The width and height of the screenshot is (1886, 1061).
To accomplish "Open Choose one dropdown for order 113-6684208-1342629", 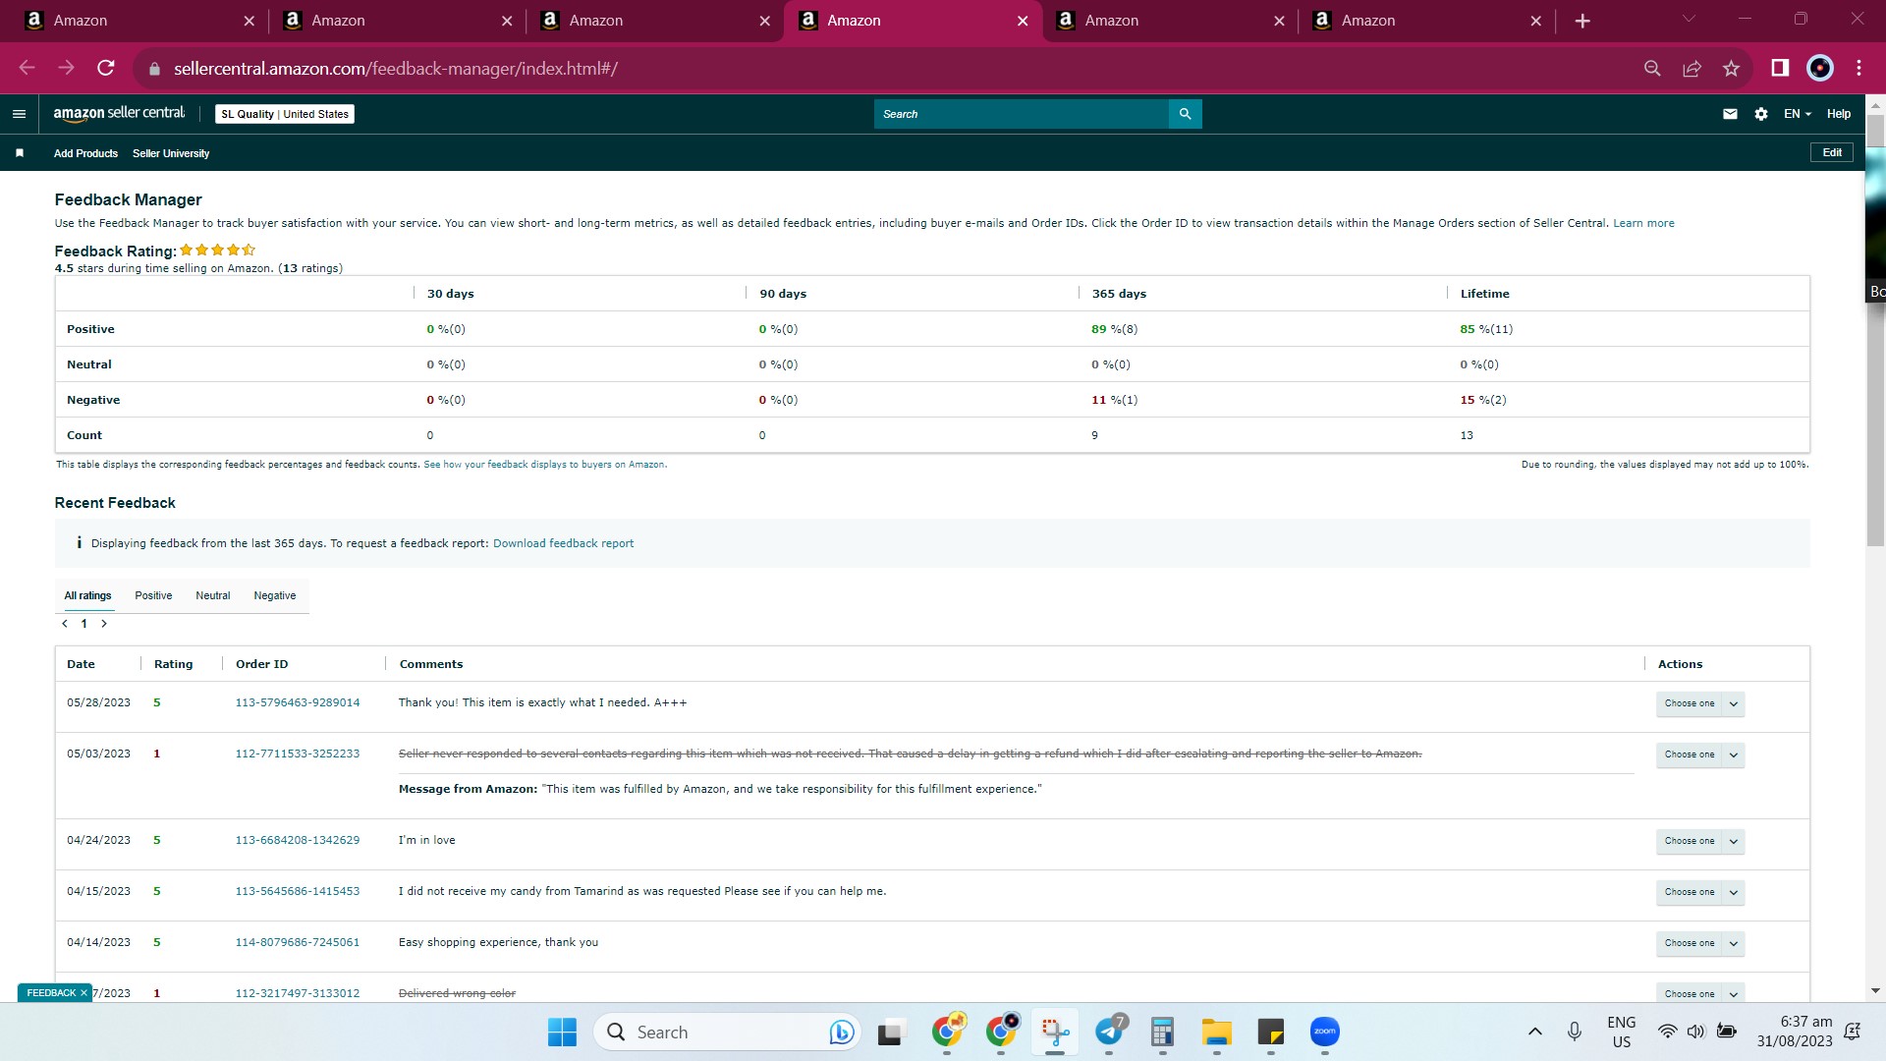I will [x=1699, y=841].
